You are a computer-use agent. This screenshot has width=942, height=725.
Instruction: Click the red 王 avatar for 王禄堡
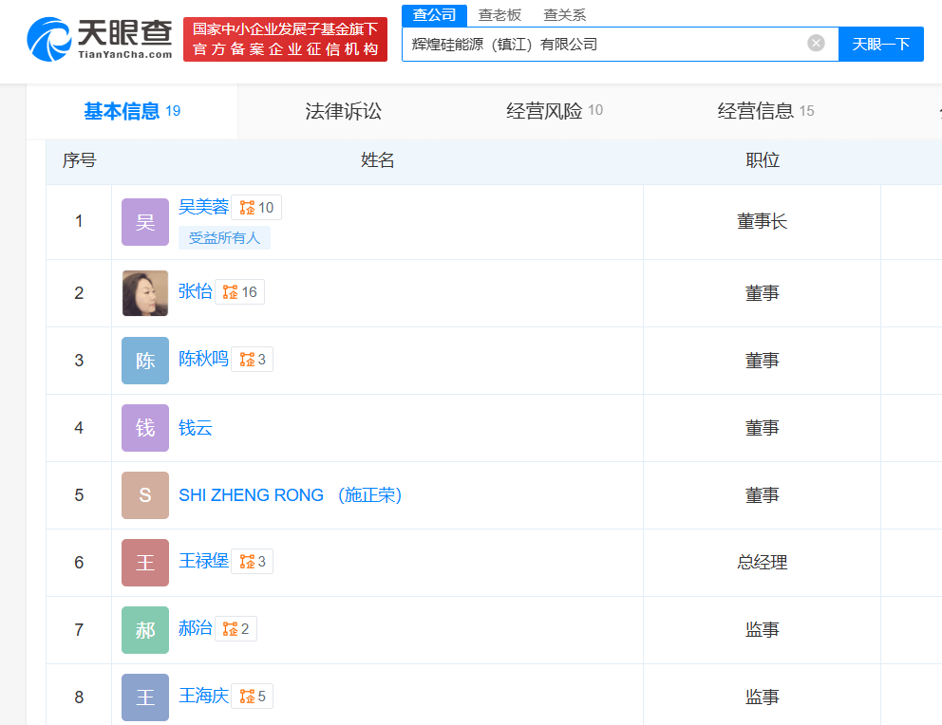click(145, 563)
